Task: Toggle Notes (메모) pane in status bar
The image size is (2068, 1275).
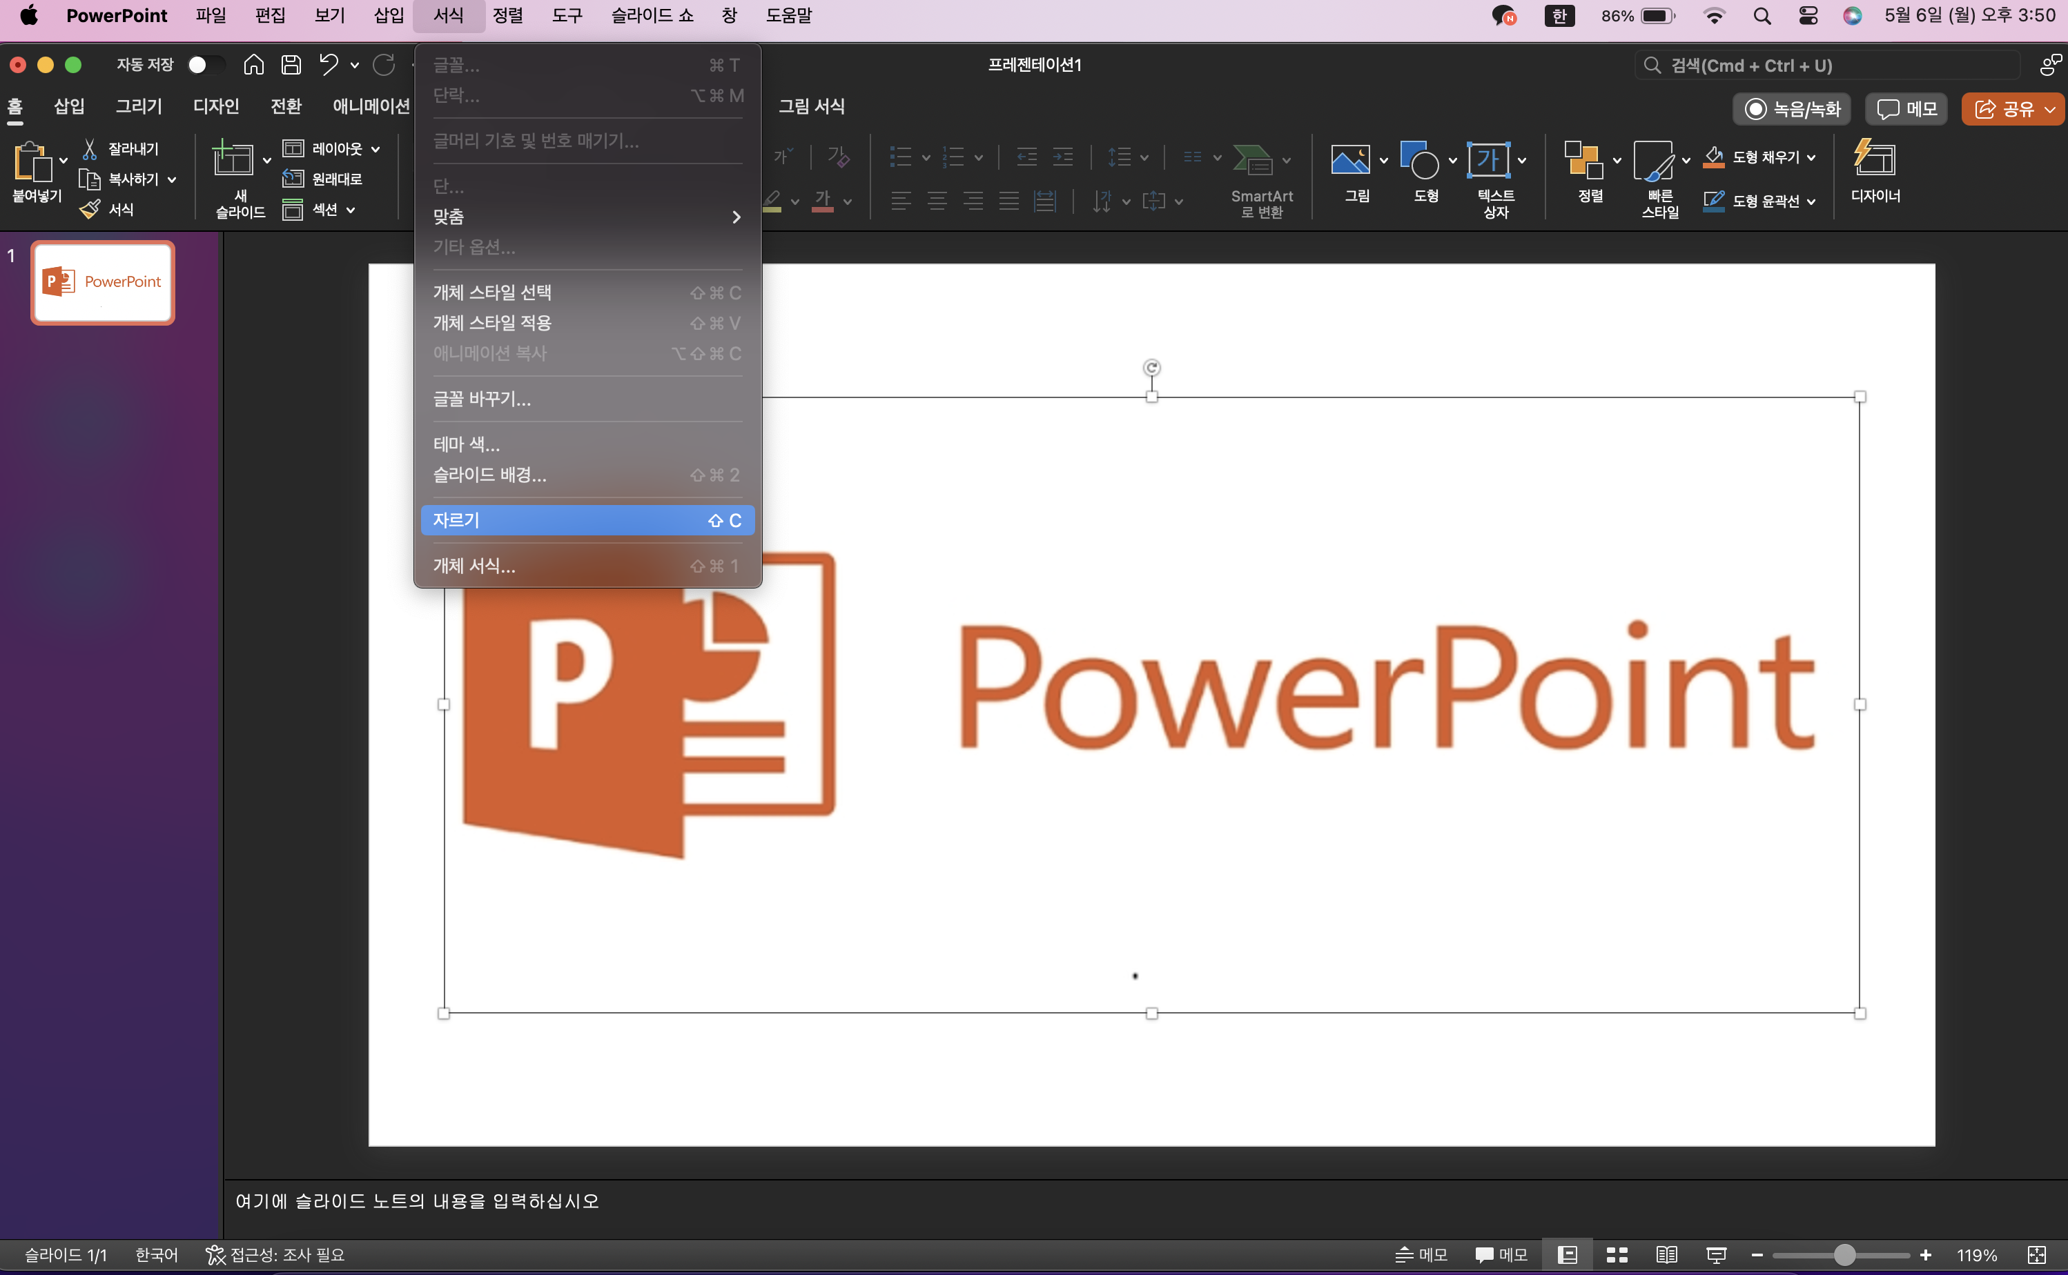Action: pyautogui.click(x=1421, y=1255)
